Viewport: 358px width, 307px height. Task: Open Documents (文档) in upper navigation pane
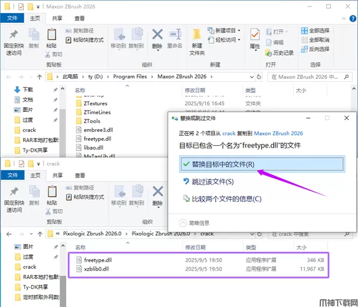(28, 100)
